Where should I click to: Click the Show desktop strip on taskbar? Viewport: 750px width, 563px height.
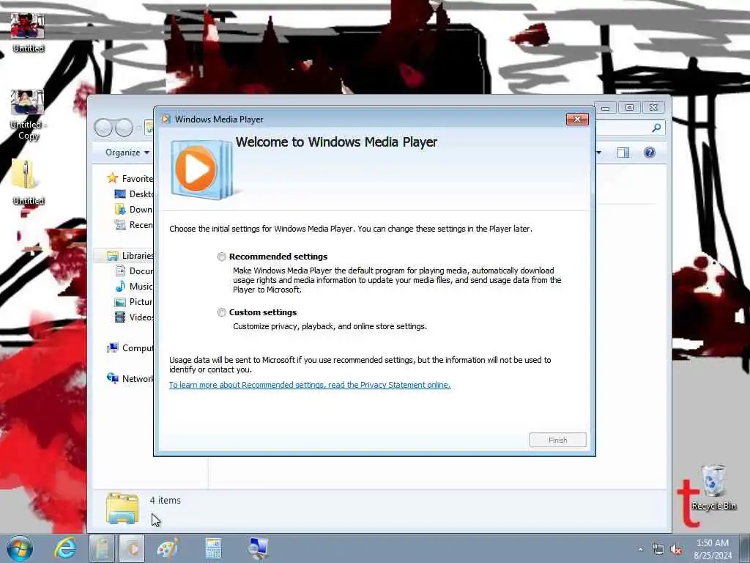tap(745, 548)
